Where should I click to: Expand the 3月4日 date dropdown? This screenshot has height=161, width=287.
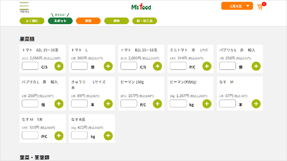237,6
